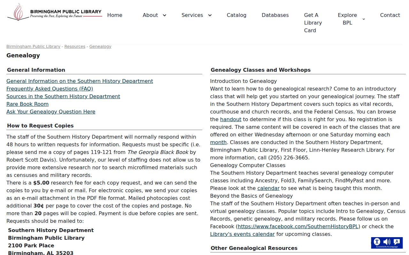This screenshot has width=409, height=255.
Task: Open Frequently Asked Questions (FAQ) link
Action: click(50, 89)
